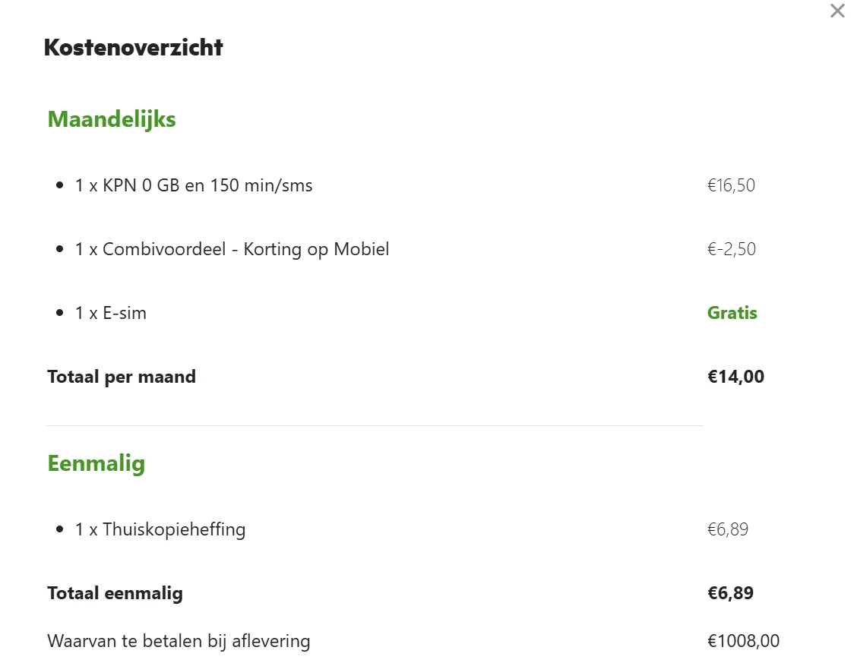Click the Kostenoverzicht title
Screen dimensions: 857x663
[134, 48]
